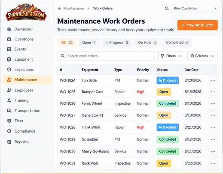Select the Training person icon

(9, 100)
